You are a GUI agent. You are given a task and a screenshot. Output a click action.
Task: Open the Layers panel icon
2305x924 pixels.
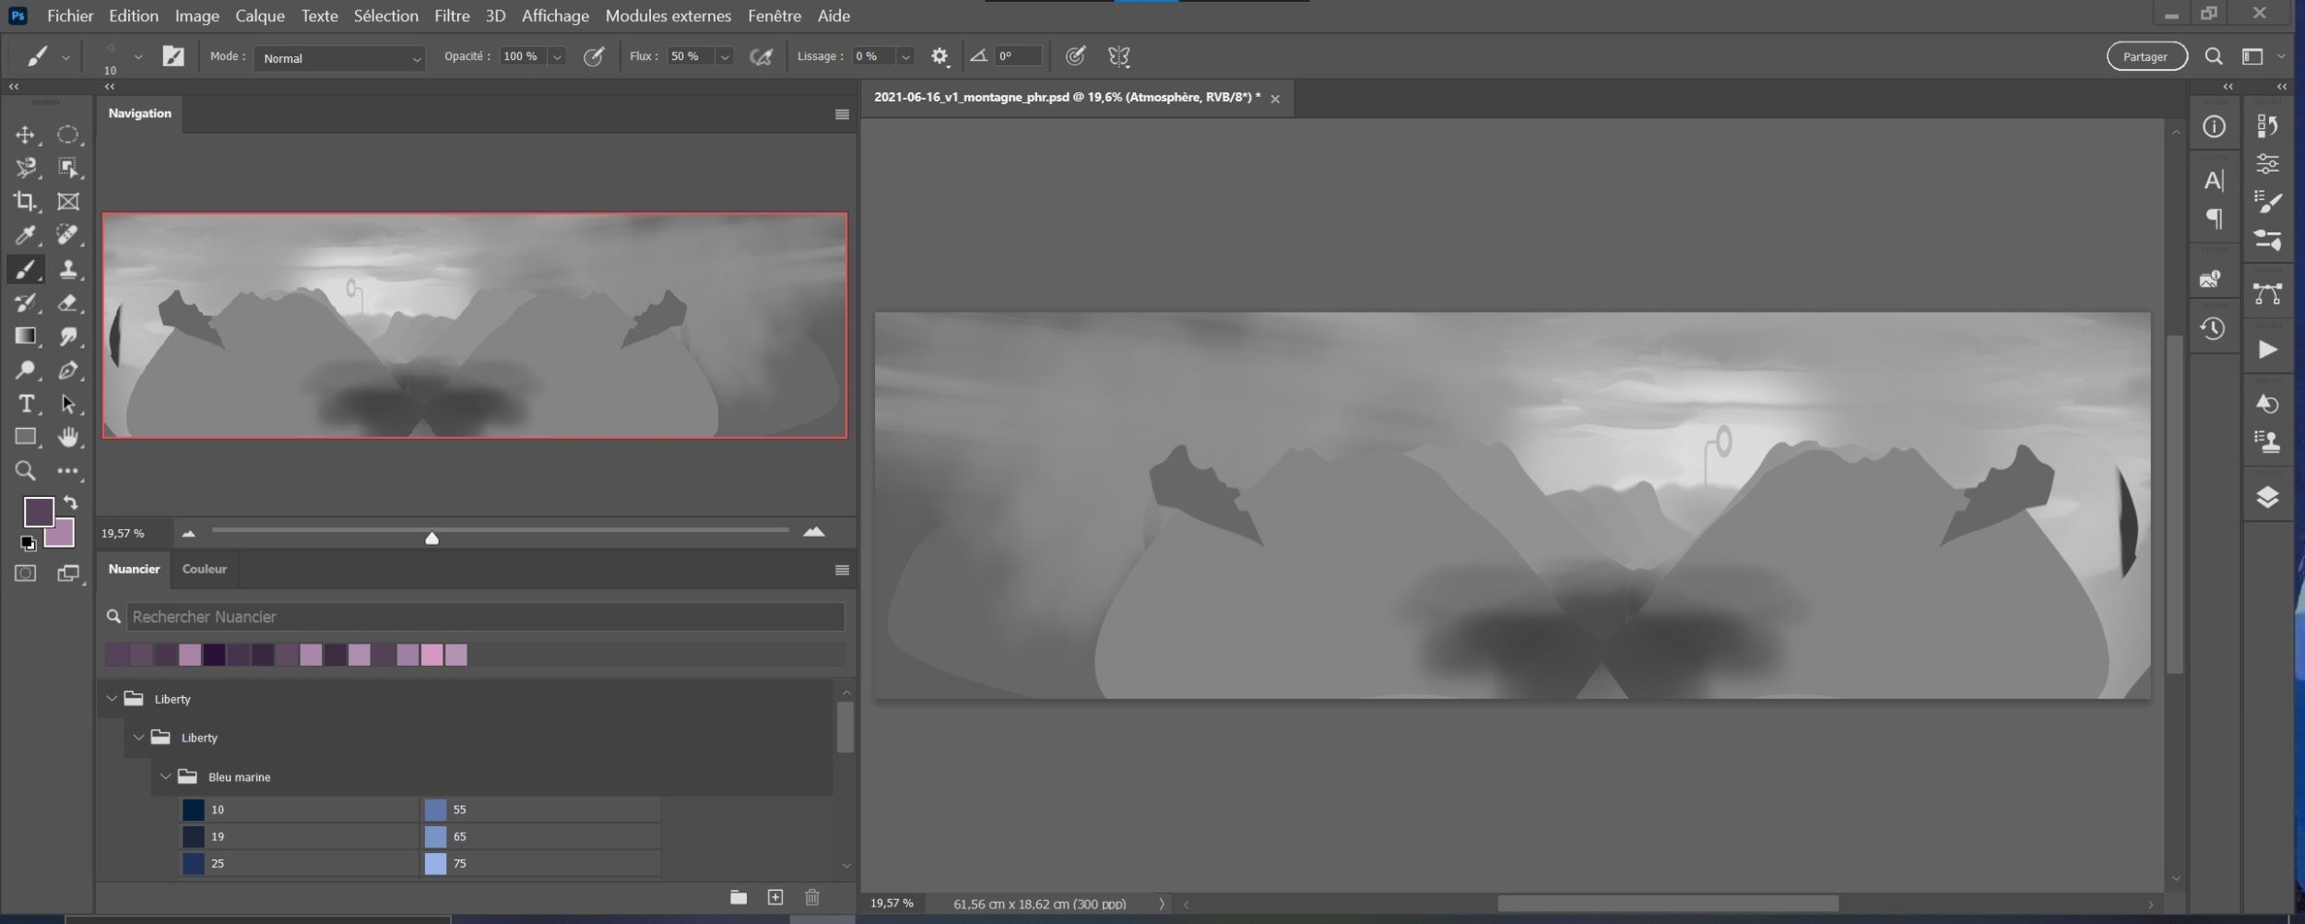pyautogui.click(x=2267, y=498)
